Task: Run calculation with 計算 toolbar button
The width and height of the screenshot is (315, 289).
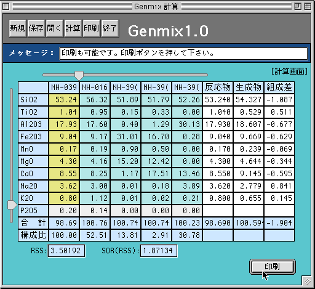Action: (73, 28)
